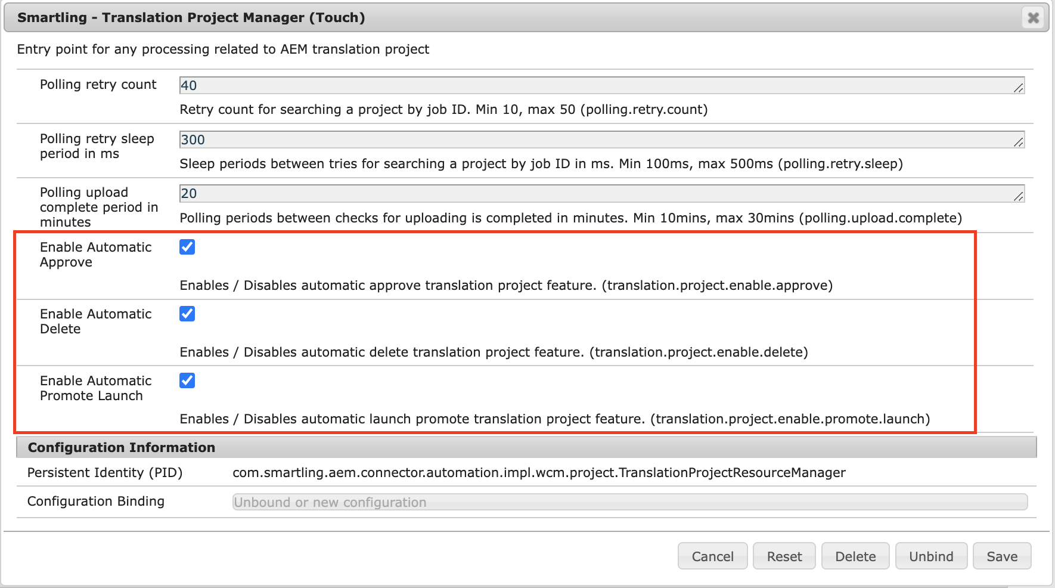Click the 'Configuration Binding' label
Image resolution: width=1055 pixels, height=588 pixels.
(x=96, y=502)
